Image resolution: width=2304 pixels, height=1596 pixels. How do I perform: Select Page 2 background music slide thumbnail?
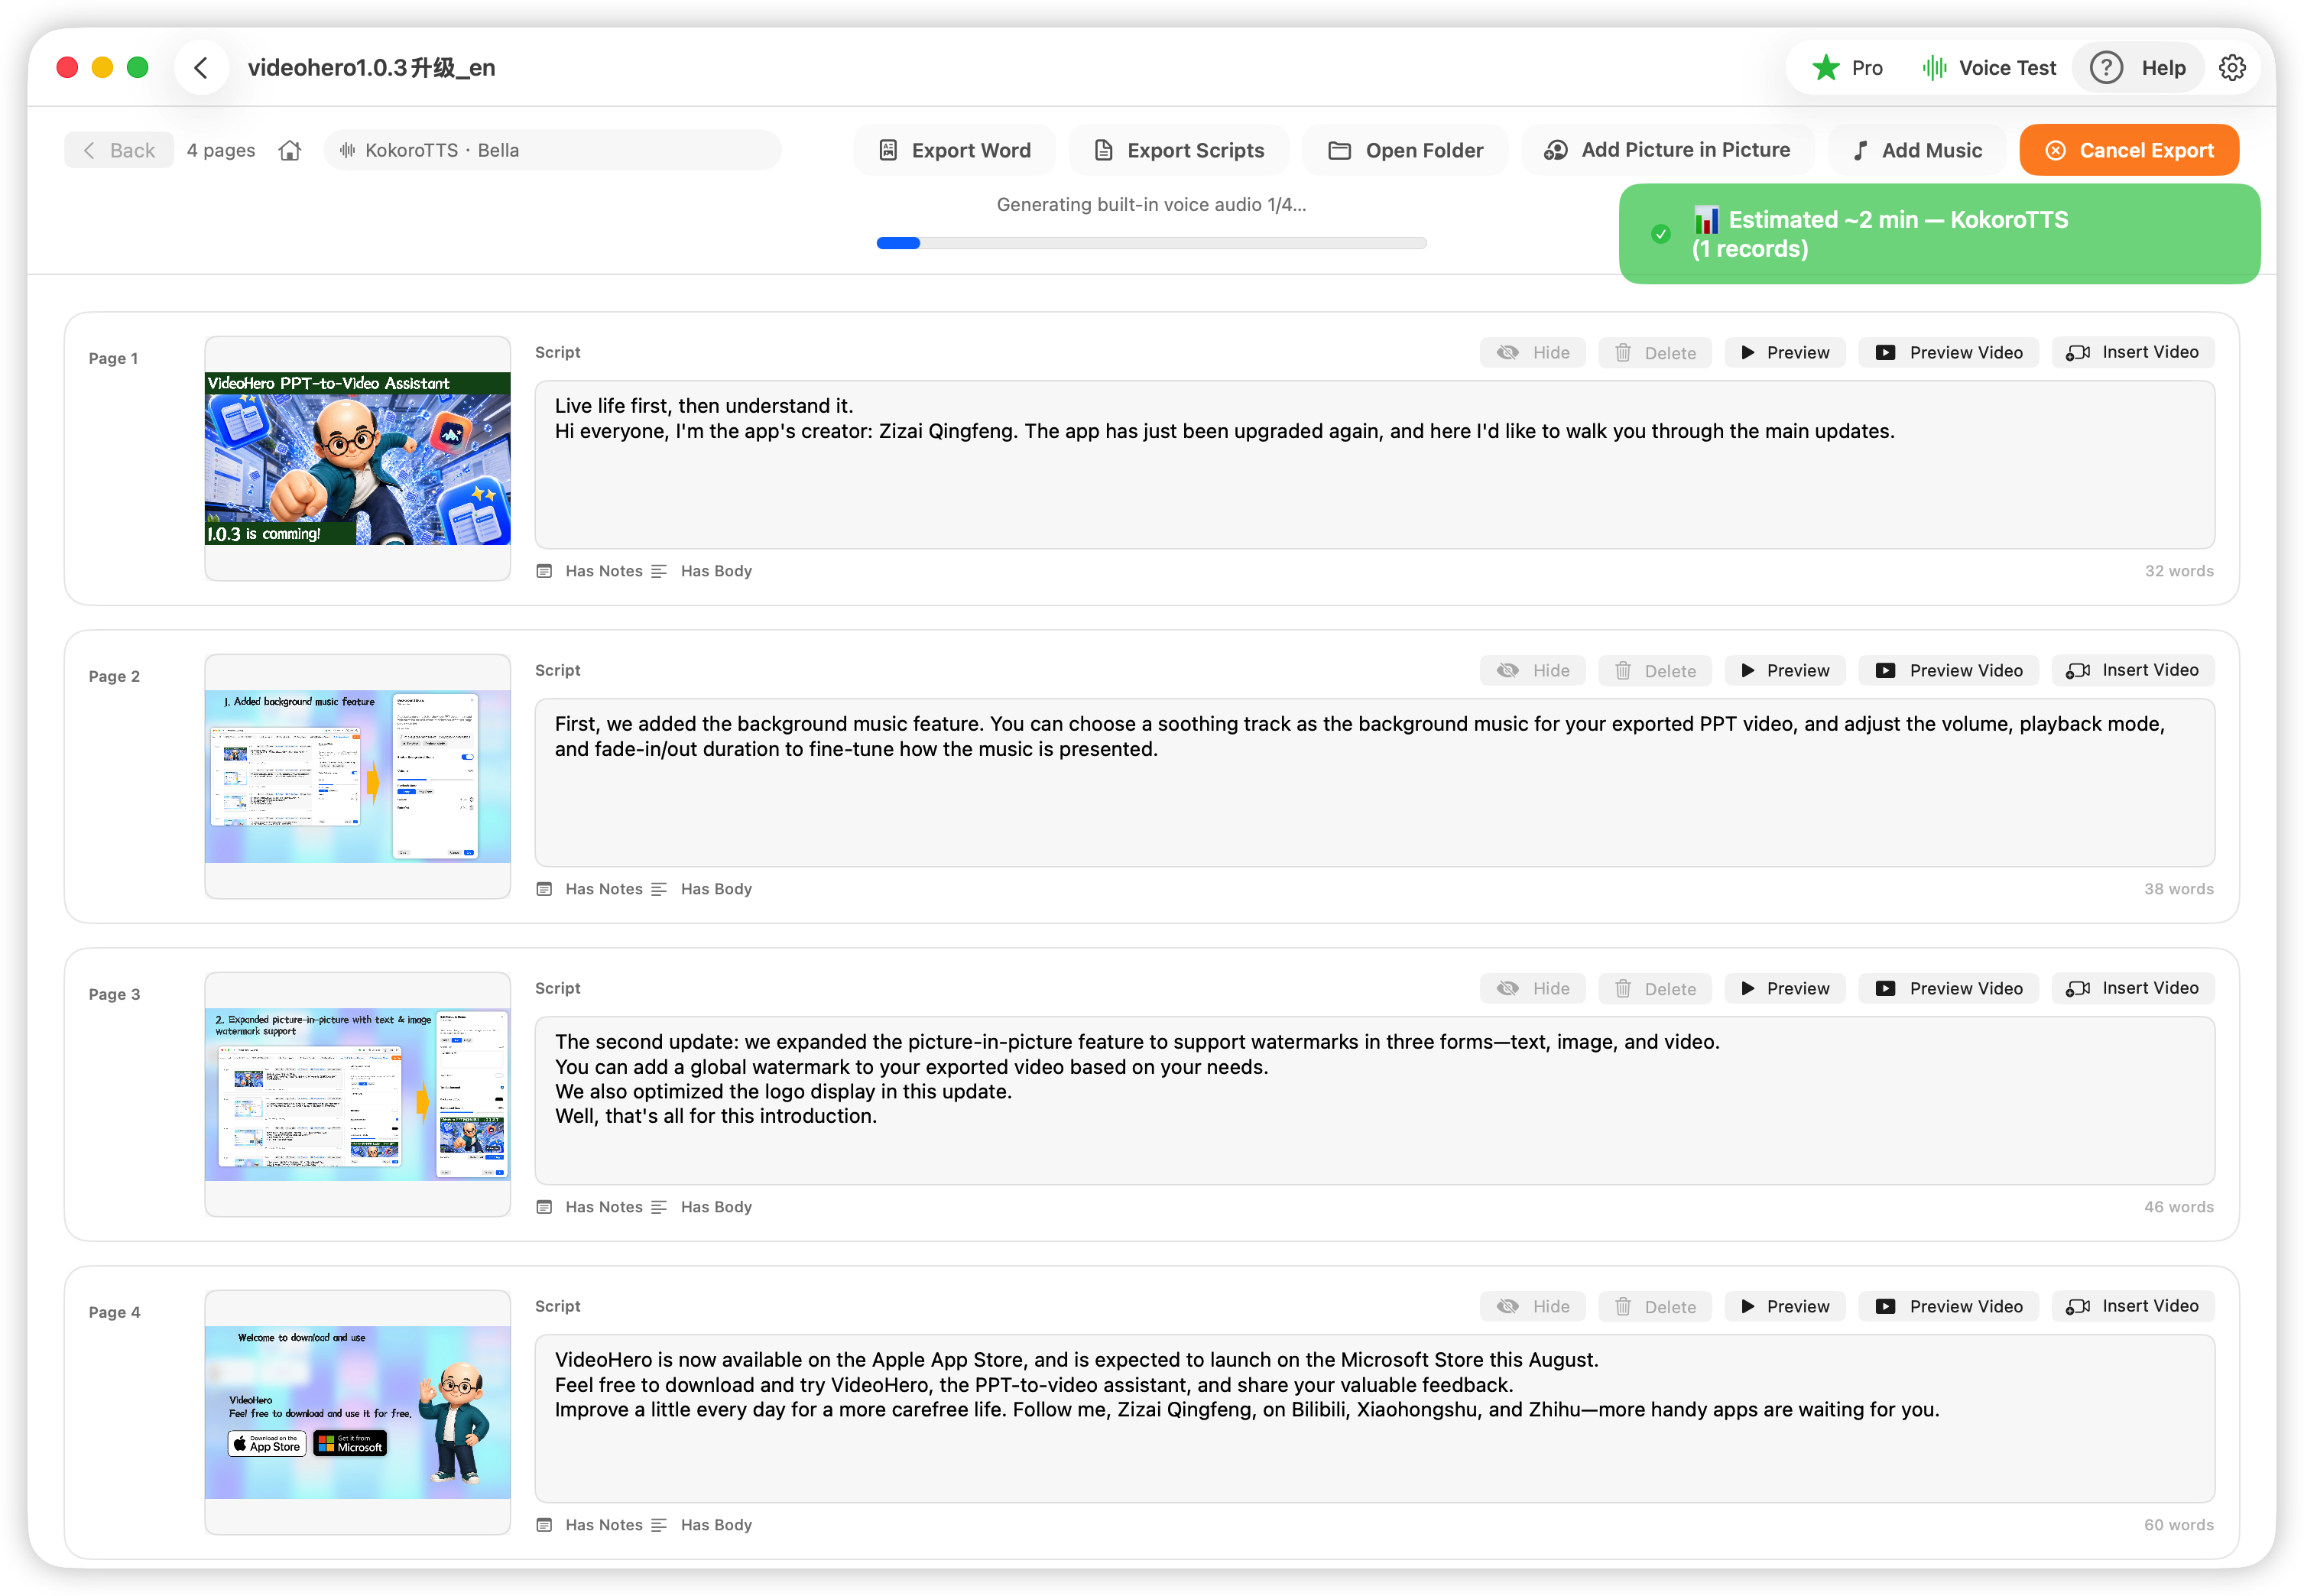coord(358,776)
